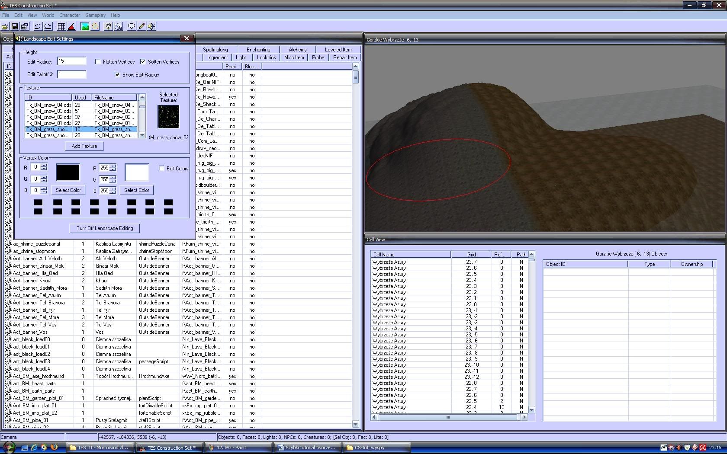This screenshot has height=454, width=727.
Task: Toggle the angle snap red triangle icon
Action: (71, 26)
